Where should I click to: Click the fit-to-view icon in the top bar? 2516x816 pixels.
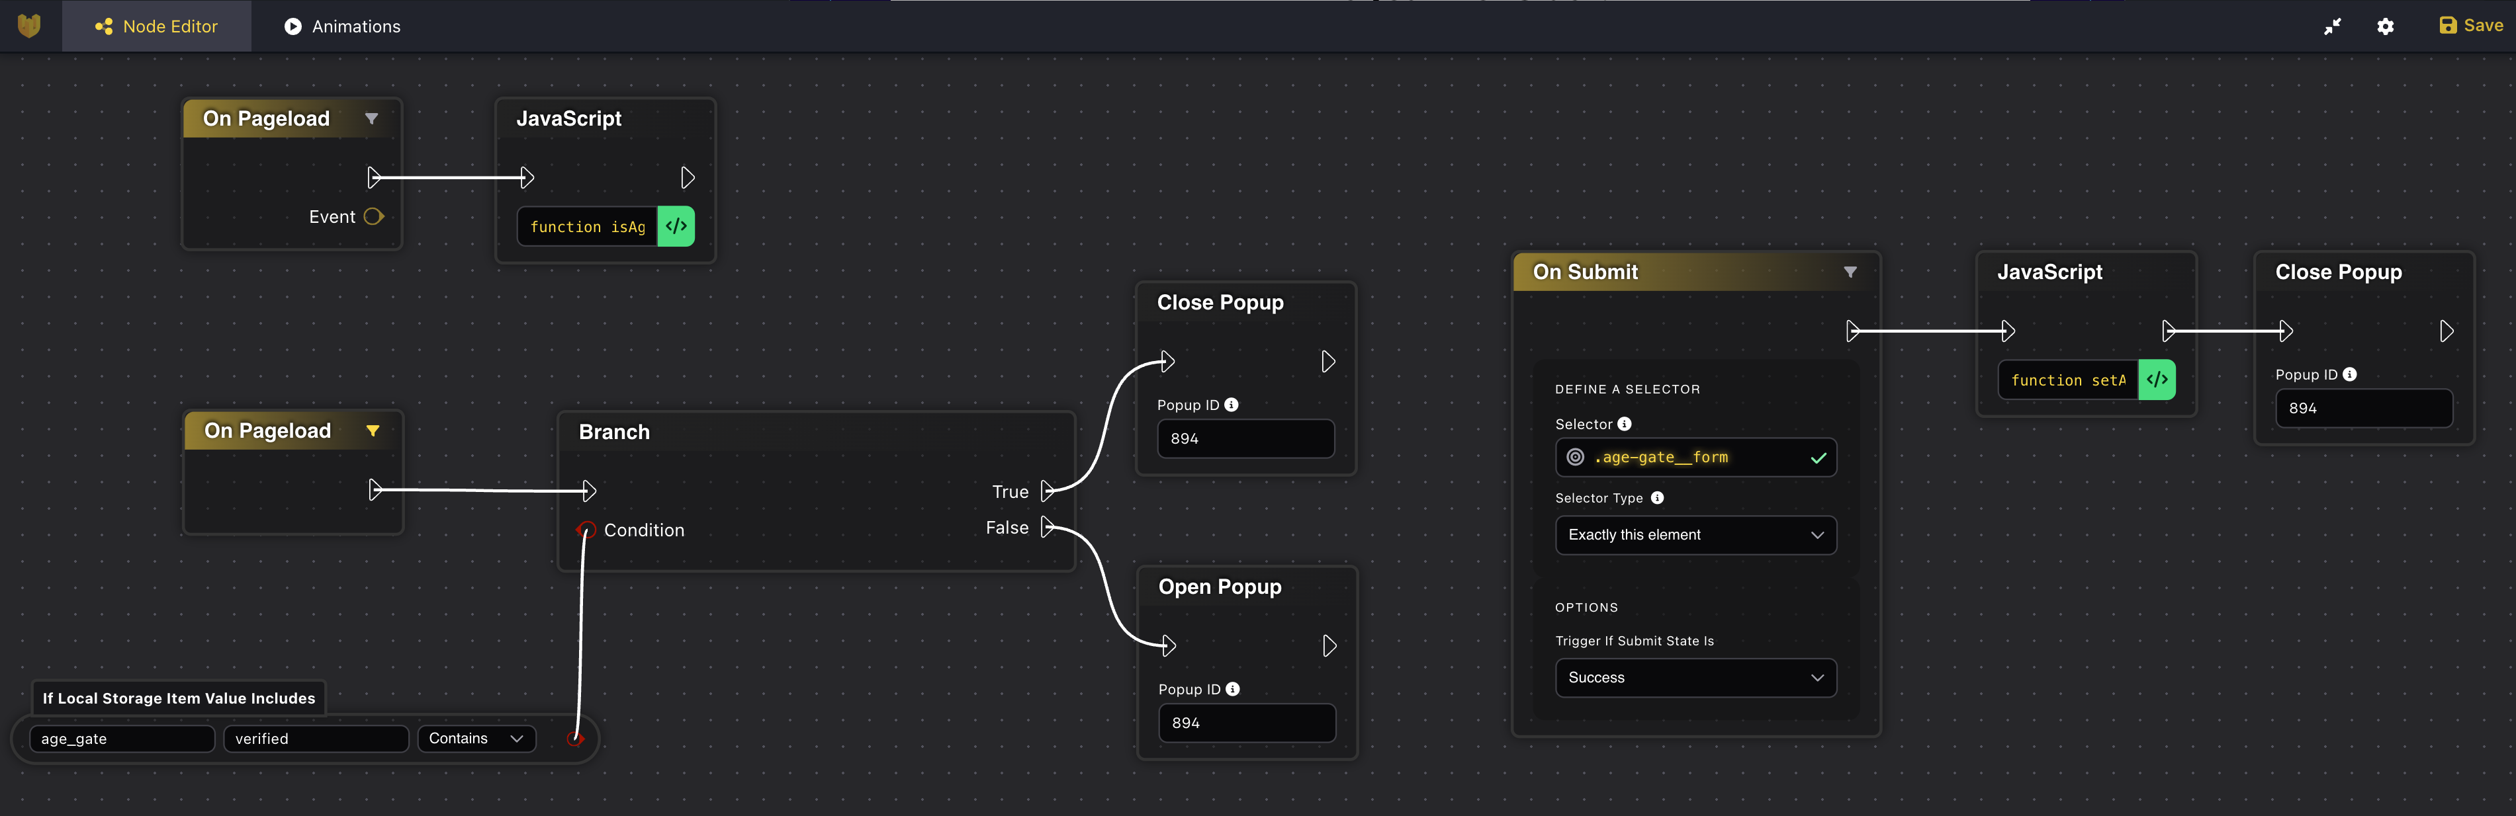tap(2333, 26)
